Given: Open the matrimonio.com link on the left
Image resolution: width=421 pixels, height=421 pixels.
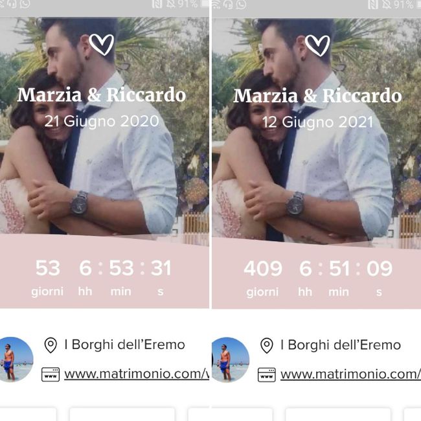Looking at the screenshot, I should point(137,374).
